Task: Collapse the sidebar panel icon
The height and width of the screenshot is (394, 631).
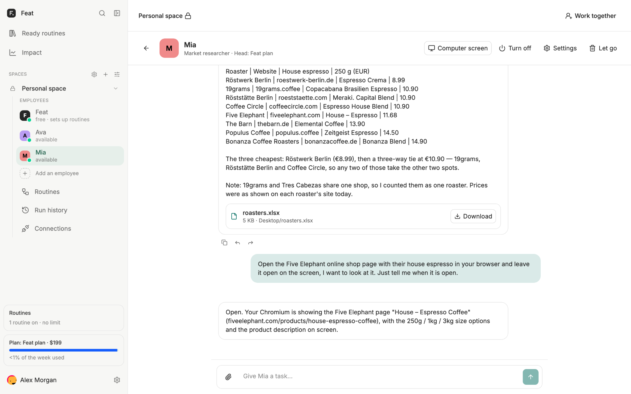Action: click(117, 13)
